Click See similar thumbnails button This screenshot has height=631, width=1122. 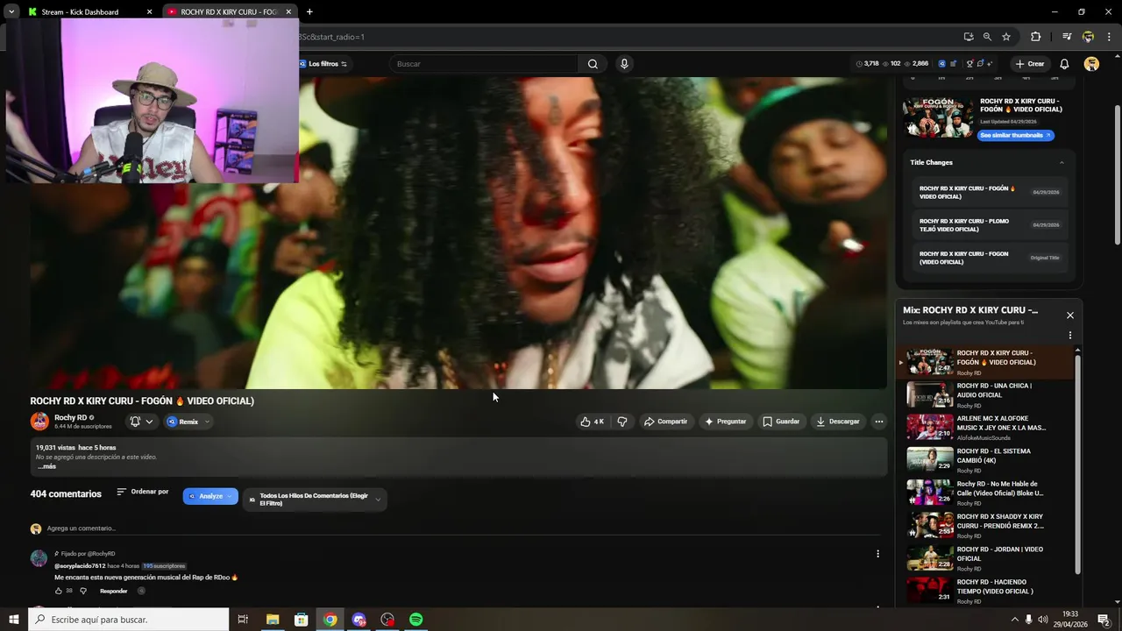1015,135
